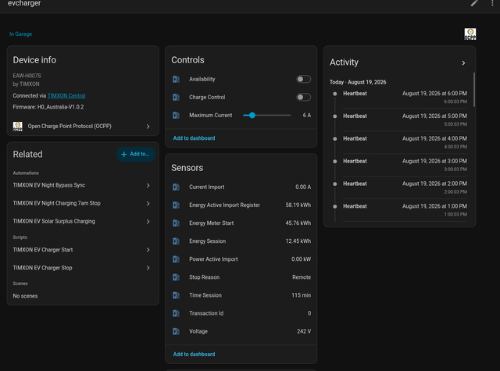
Task: Click the OCPP logo at top right
Action: tap(470, 34)
